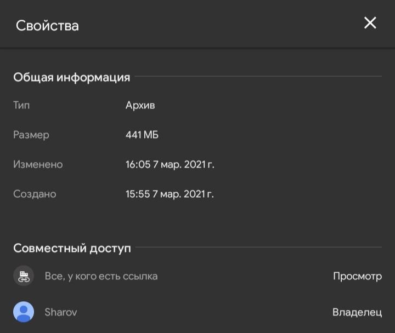Select the 441 МБ size value

[x=142, y=135]
